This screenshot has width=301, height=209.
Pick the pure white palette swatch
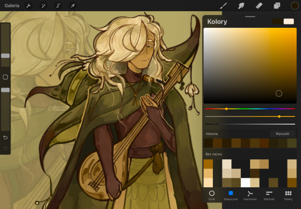[x=245, y=182]
